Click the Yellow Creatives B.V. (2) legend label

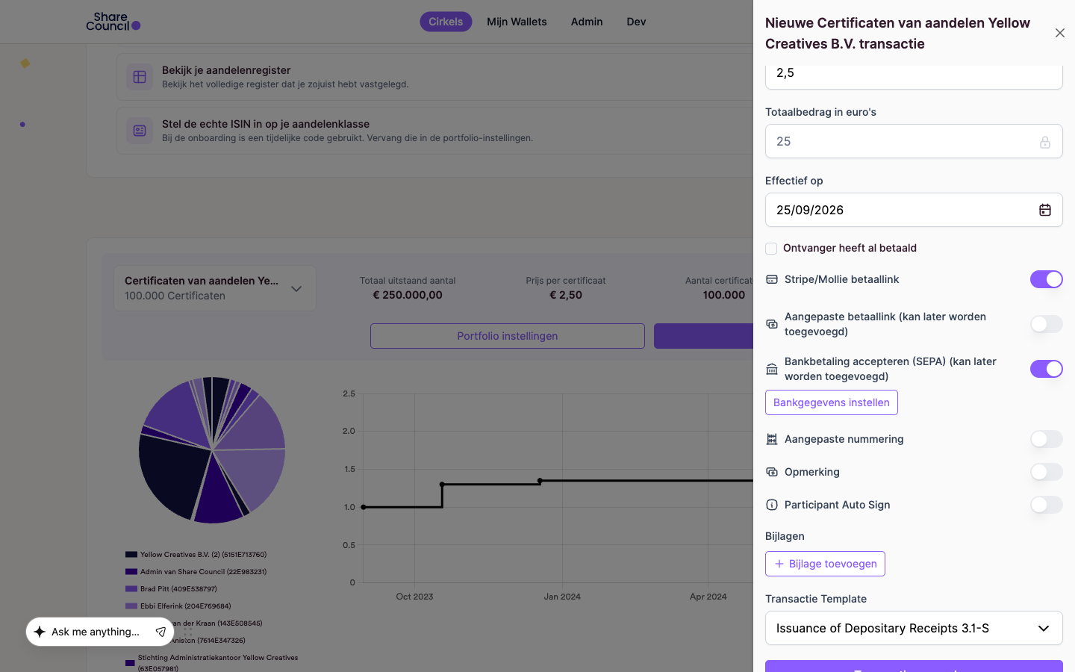(x=203, y=555)
